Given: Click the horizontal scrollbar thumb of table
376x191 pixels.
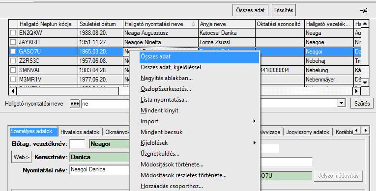Looking at the screenshot, I should (x=68, y=91).
